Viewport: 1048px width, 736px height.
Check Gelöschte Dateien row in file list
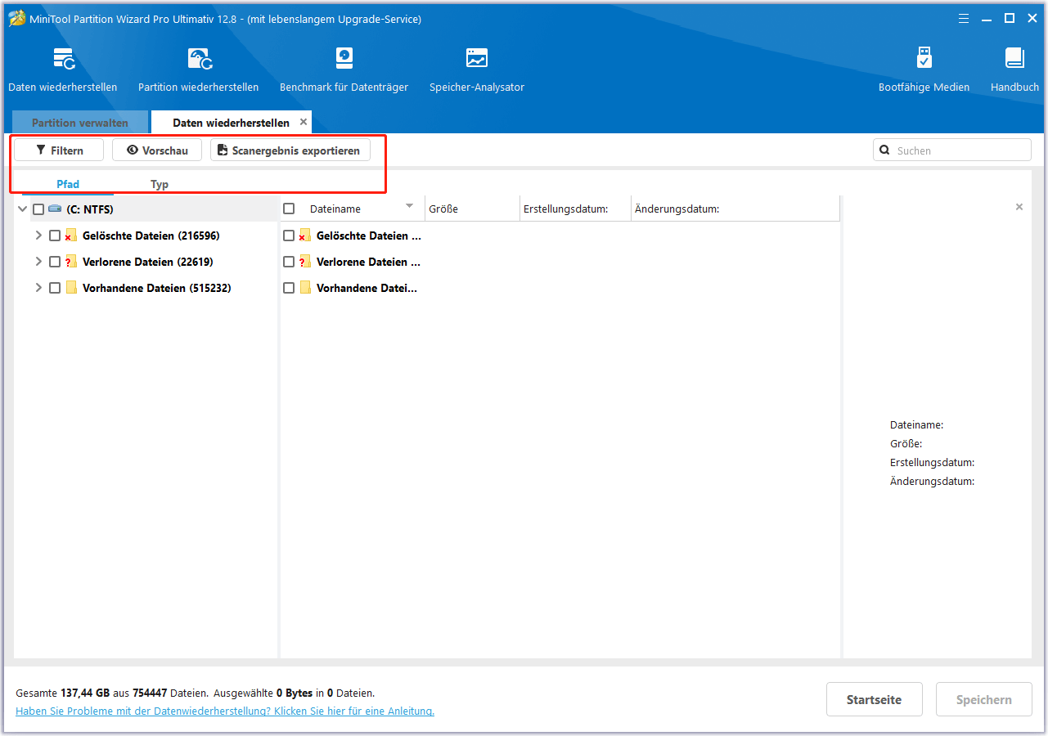pyautogui.click(x=289, y=236)
